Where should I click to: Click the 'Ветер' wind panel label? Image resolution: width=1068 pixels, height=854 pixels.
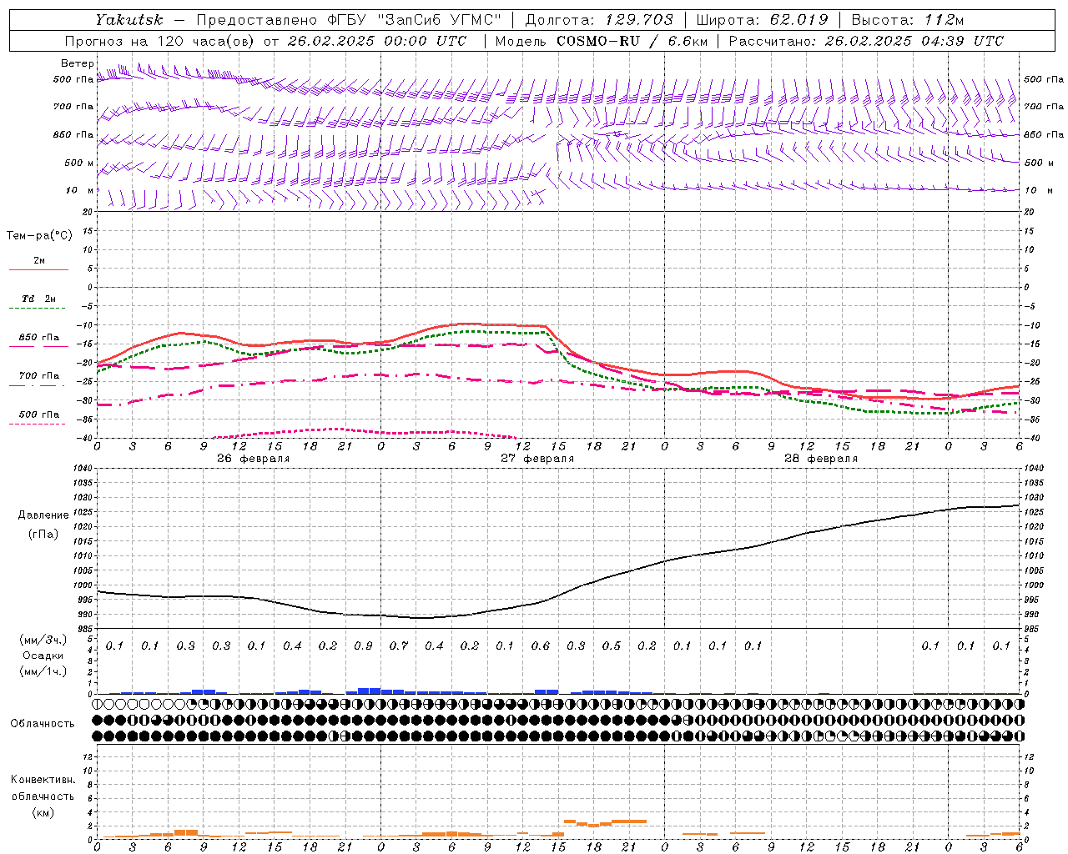(x=78, y=63)
